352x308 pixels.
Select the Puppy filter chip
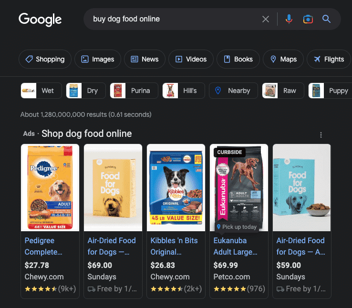tap(330, 91)
